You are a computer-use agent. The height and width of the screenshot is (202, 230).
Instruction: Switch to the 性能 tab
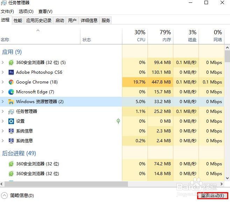(x=18, y=20)
